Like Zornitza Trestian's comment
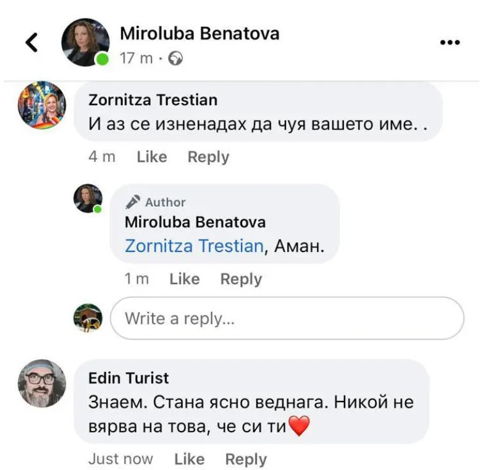Image resolution: width=483 pixels, height=470 pixels. [151, 157]
